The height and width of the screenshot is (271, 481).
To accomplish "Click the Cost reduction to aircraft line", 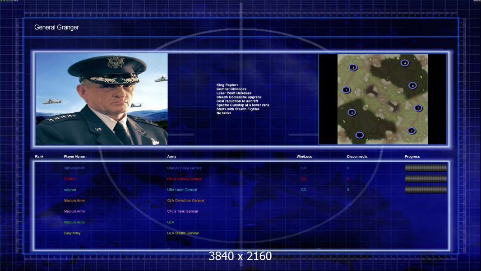I will tap(237, 101).
